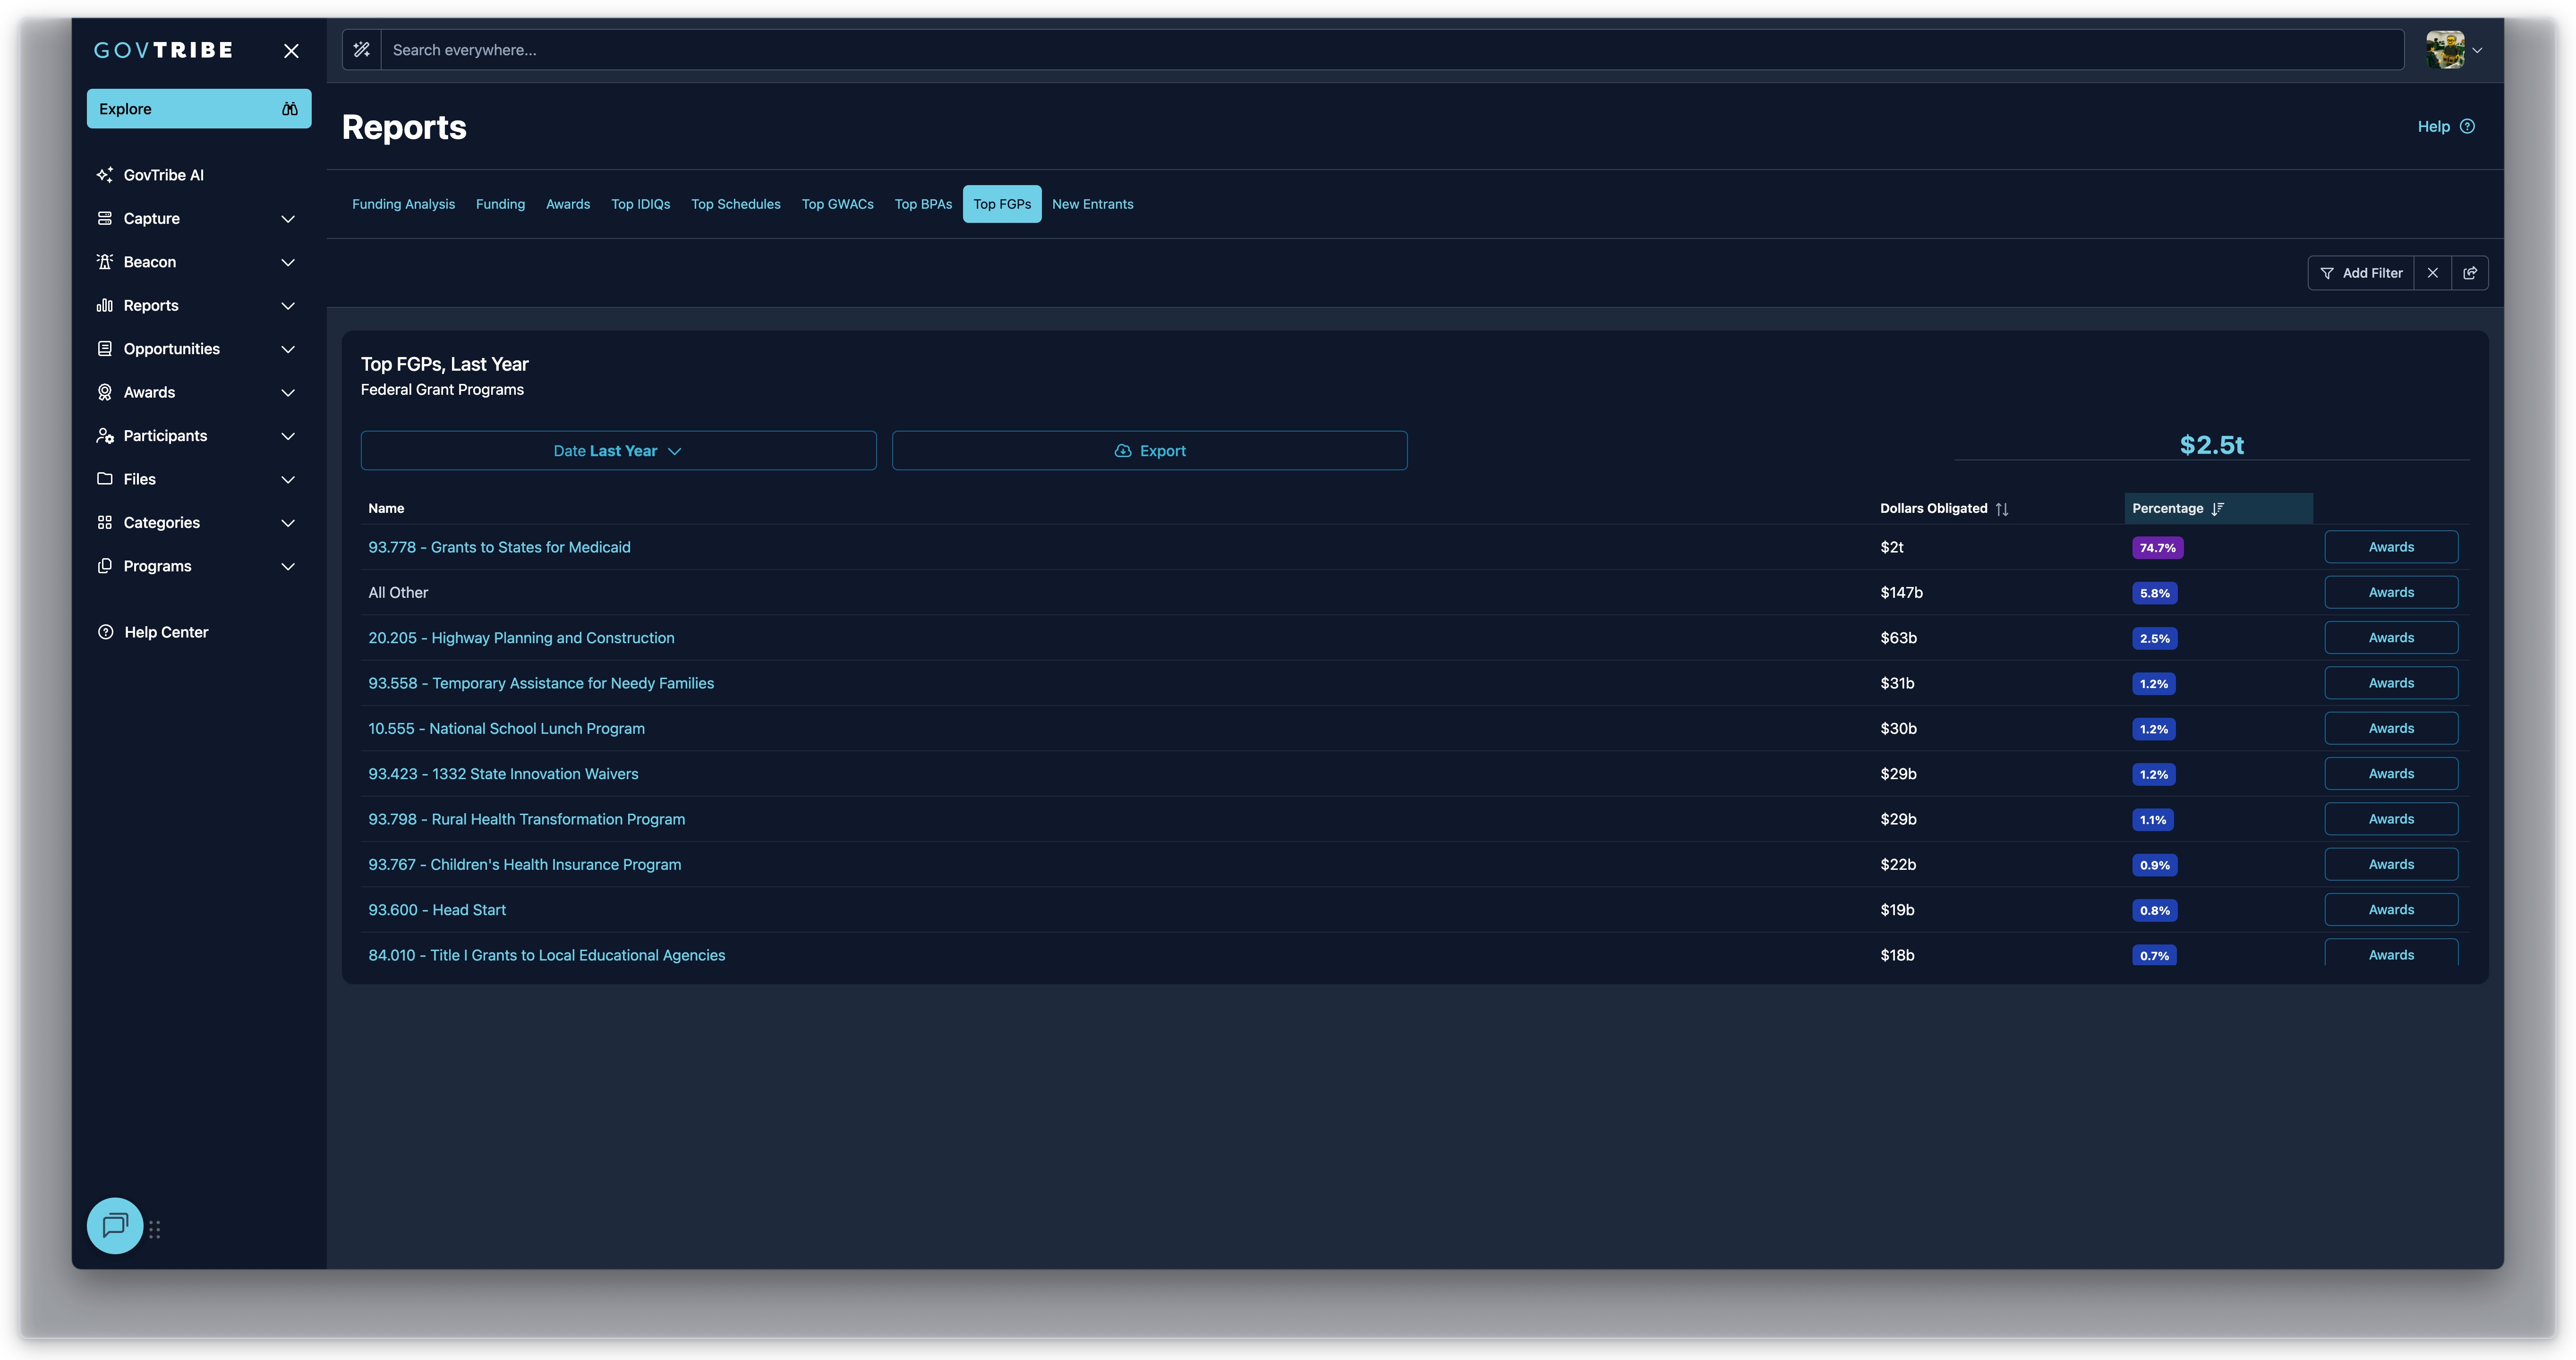Click the Beacon lighthouse icon

(x=105, y=262)
